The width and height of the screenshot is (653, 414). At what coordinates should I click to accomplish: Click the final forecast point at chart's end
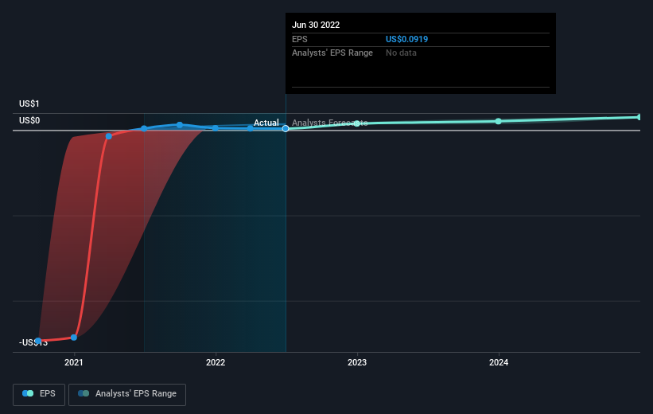pos(640,117)
